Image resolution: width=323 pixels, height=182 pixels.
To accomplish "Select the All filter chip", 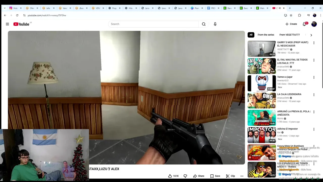I will (x=251, y=35).
